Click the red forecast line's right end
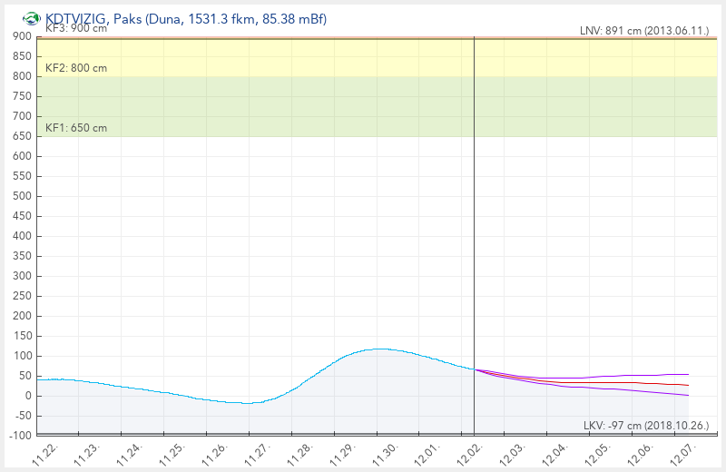Image resolution: width=726 pixels, height=472 pixels. tap(687, 385)
